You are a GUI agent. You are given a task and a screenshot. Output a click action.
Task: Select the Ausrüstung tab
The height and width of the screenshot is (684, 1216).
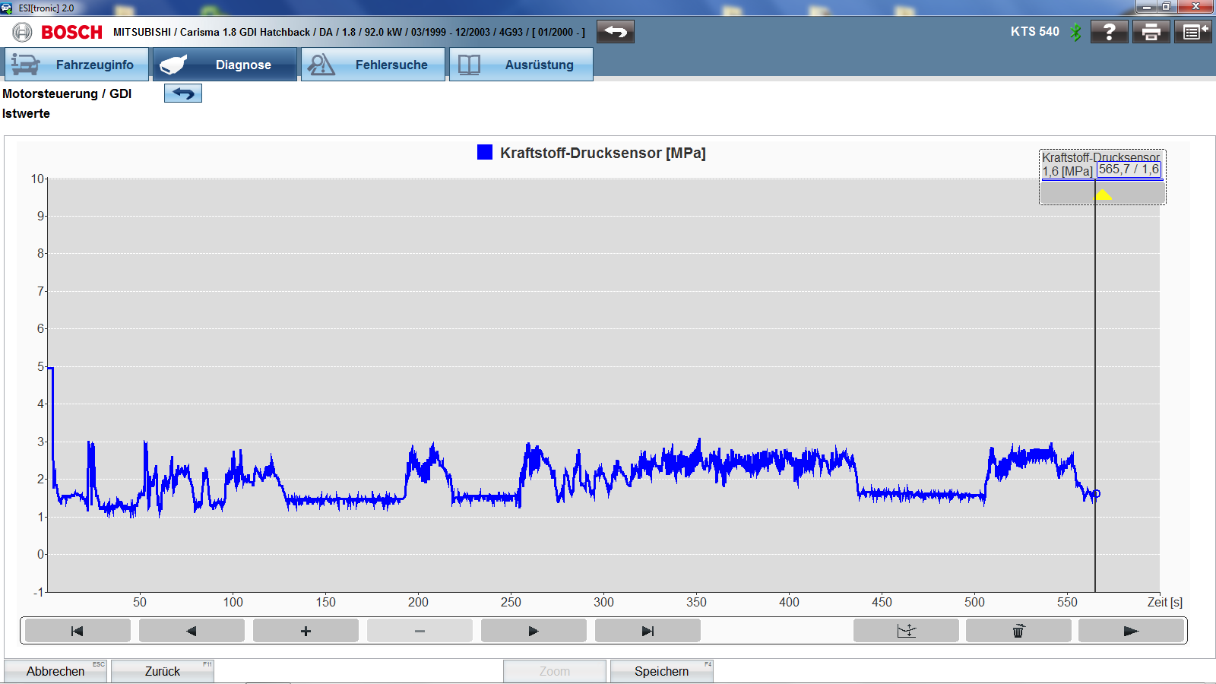[x=521, y=65]
